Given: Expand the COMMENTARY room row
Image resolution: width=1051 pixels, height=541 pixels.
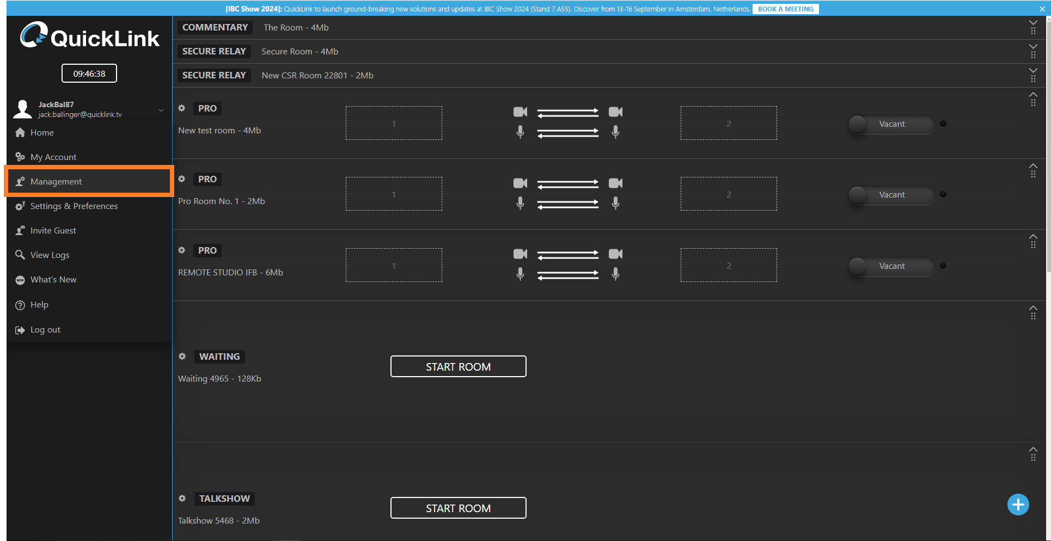Looking at the screenshot, I should (1032, 24).
